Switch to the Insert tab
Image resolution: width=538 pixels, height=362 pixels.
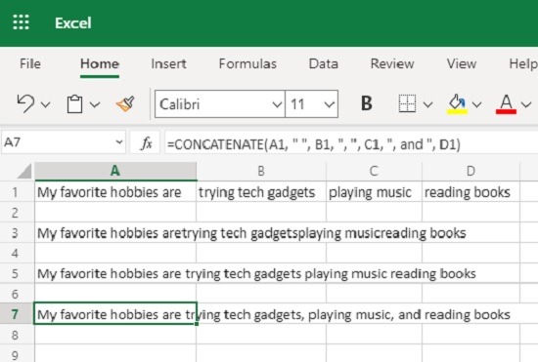coord(168,63)
